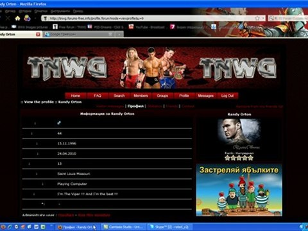Viewport: 308px width, 231px height.
Task: Click the 'View the profile' breadcrumb link
Action: [39, 102]
